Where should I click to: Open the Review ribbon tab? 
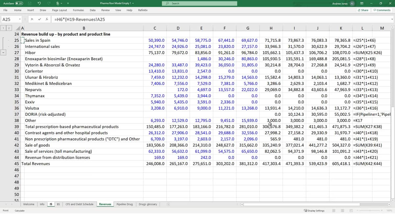105,10
